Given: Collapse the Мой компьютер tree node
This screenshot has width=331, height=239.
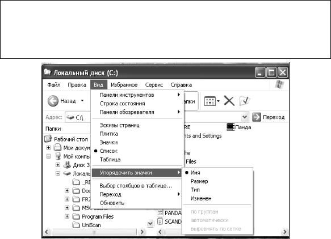Looking at the screenshot, I should click(48, 156).
